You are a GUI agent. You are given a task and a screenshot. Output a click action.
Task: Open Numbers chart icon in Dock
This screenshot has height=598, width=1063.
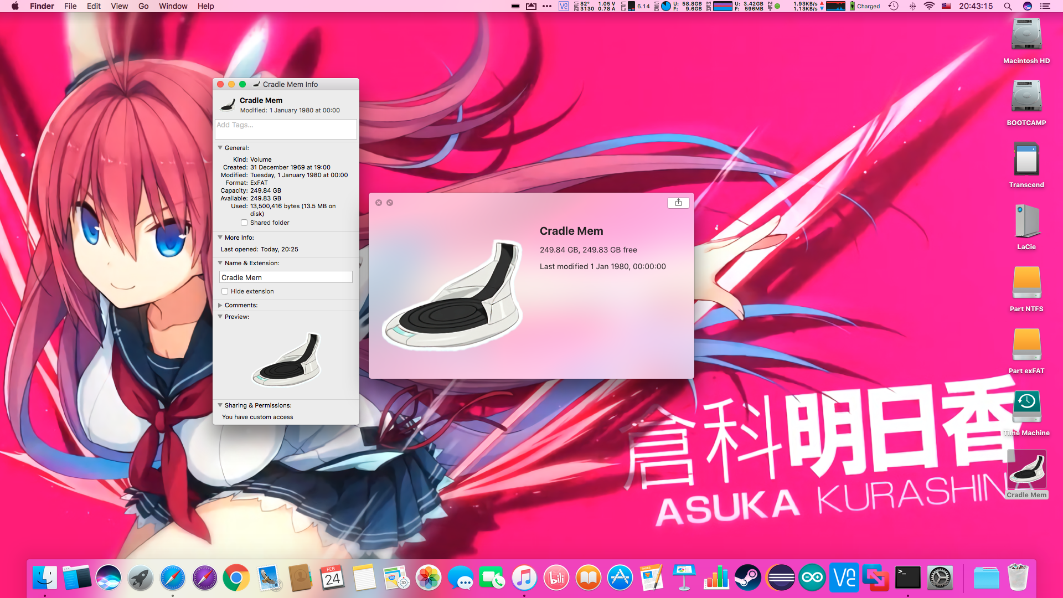(716, 578)
